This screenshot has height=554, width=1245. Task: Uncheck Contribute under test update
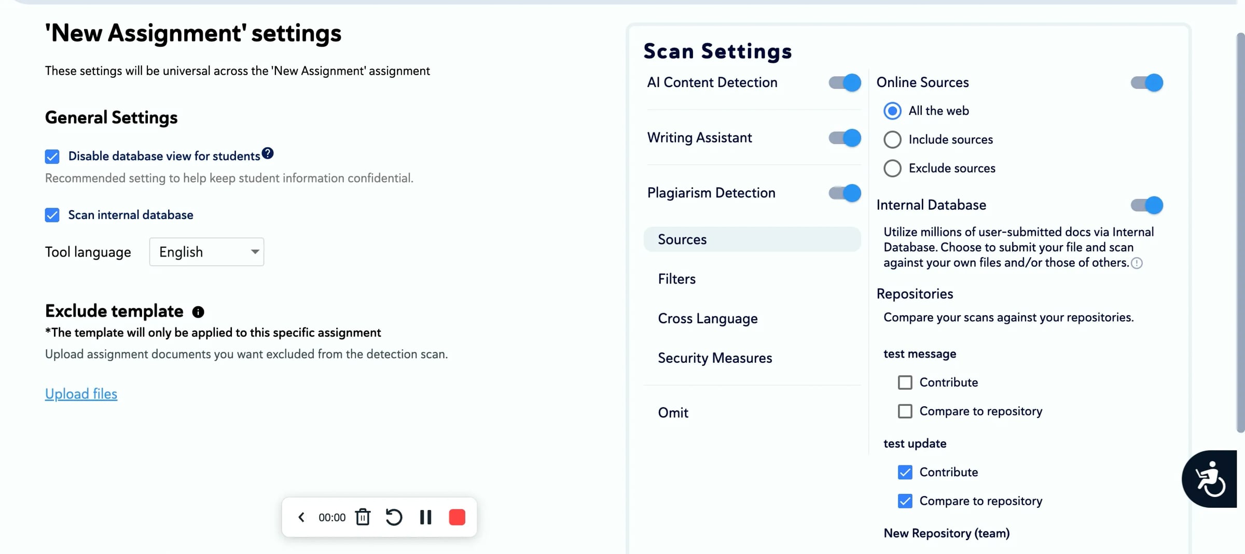tap(905, 473)
